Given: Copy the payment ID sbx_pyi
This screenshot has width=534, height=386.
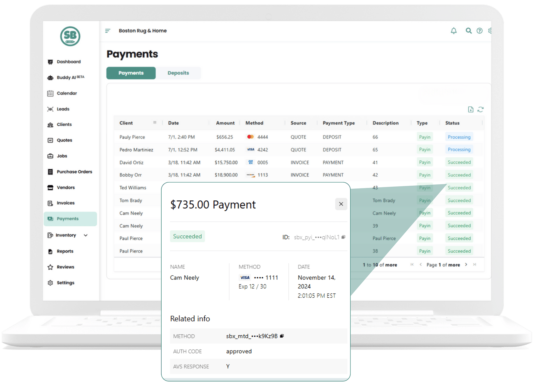Looking at the screenshot, I should click(x=343, y=237).
